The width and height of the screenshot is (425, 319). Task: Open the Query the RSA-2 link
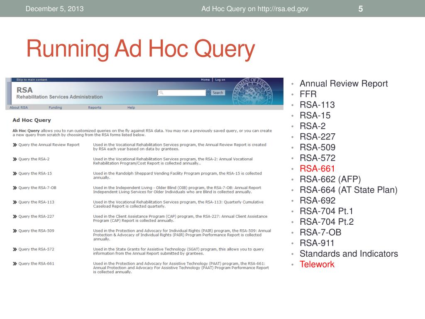point(34,159)
